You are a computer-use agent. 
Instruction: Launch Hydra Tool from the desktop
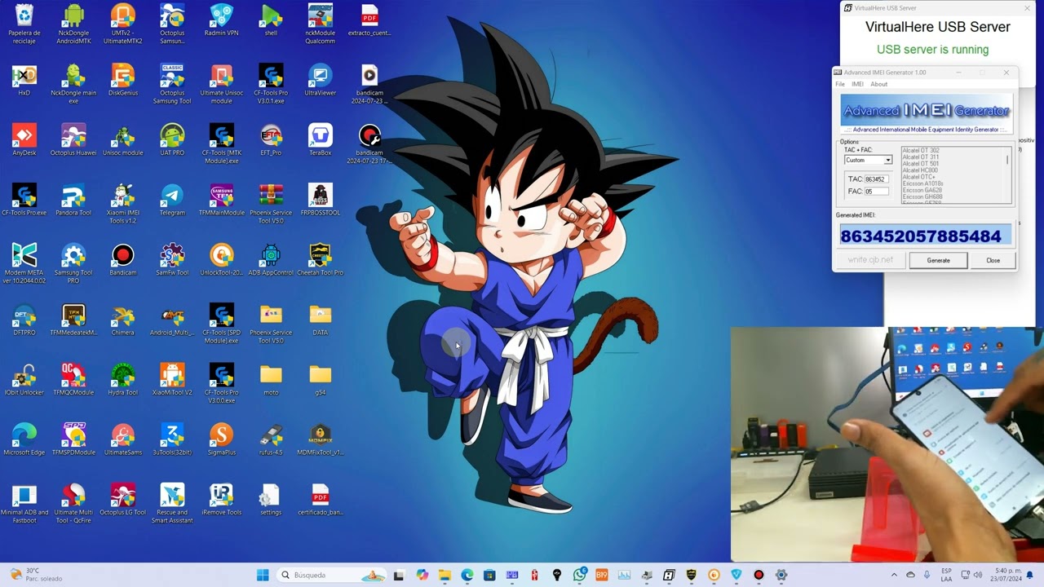point(122,380)
